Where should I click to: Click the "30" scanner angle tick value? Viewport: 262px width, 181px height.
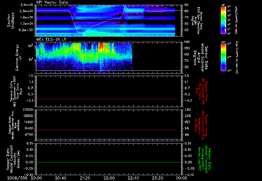187,67
